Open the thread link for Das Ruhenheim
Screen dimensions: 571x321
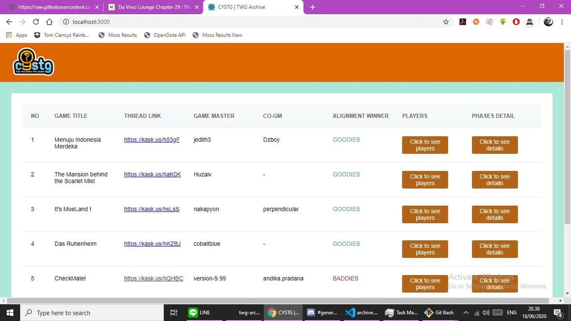pos(152,244)
